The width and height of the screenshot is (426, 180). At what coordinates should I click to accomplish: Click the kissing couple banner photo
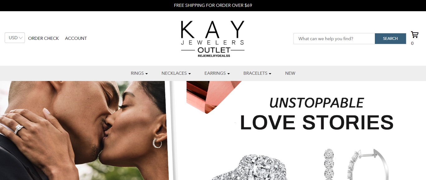84,130
